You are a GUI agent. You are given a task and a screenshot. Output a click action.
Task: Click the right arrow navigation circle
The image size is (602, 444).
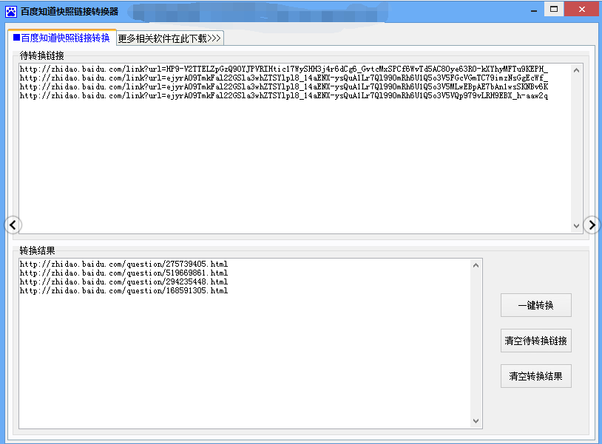(x=592, y=225)
